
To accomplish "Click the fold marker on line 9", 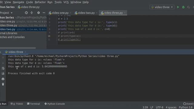I will point(57,33).
